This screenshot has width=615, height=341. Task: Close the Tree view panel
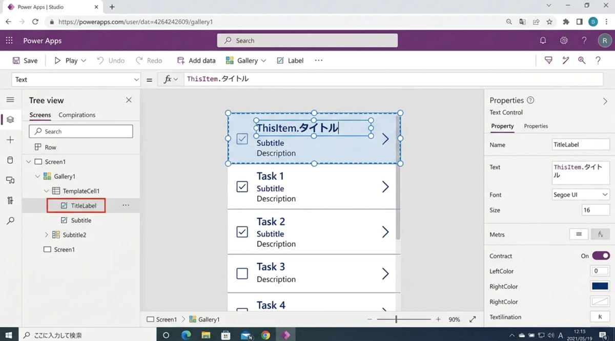[129, 100]
